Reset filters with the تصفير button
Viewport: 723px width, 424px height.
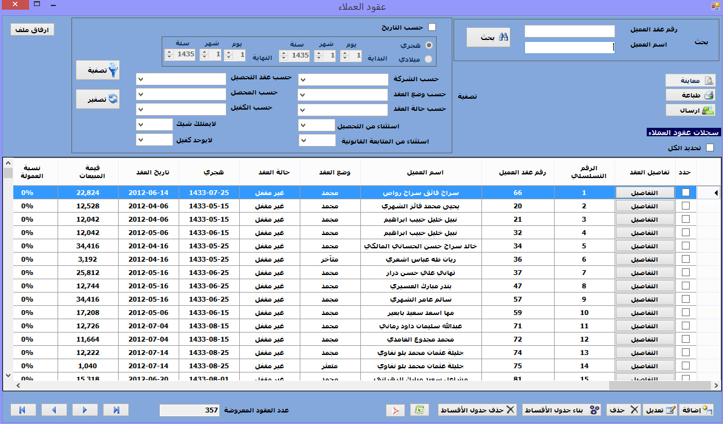[x=97, y=99]
